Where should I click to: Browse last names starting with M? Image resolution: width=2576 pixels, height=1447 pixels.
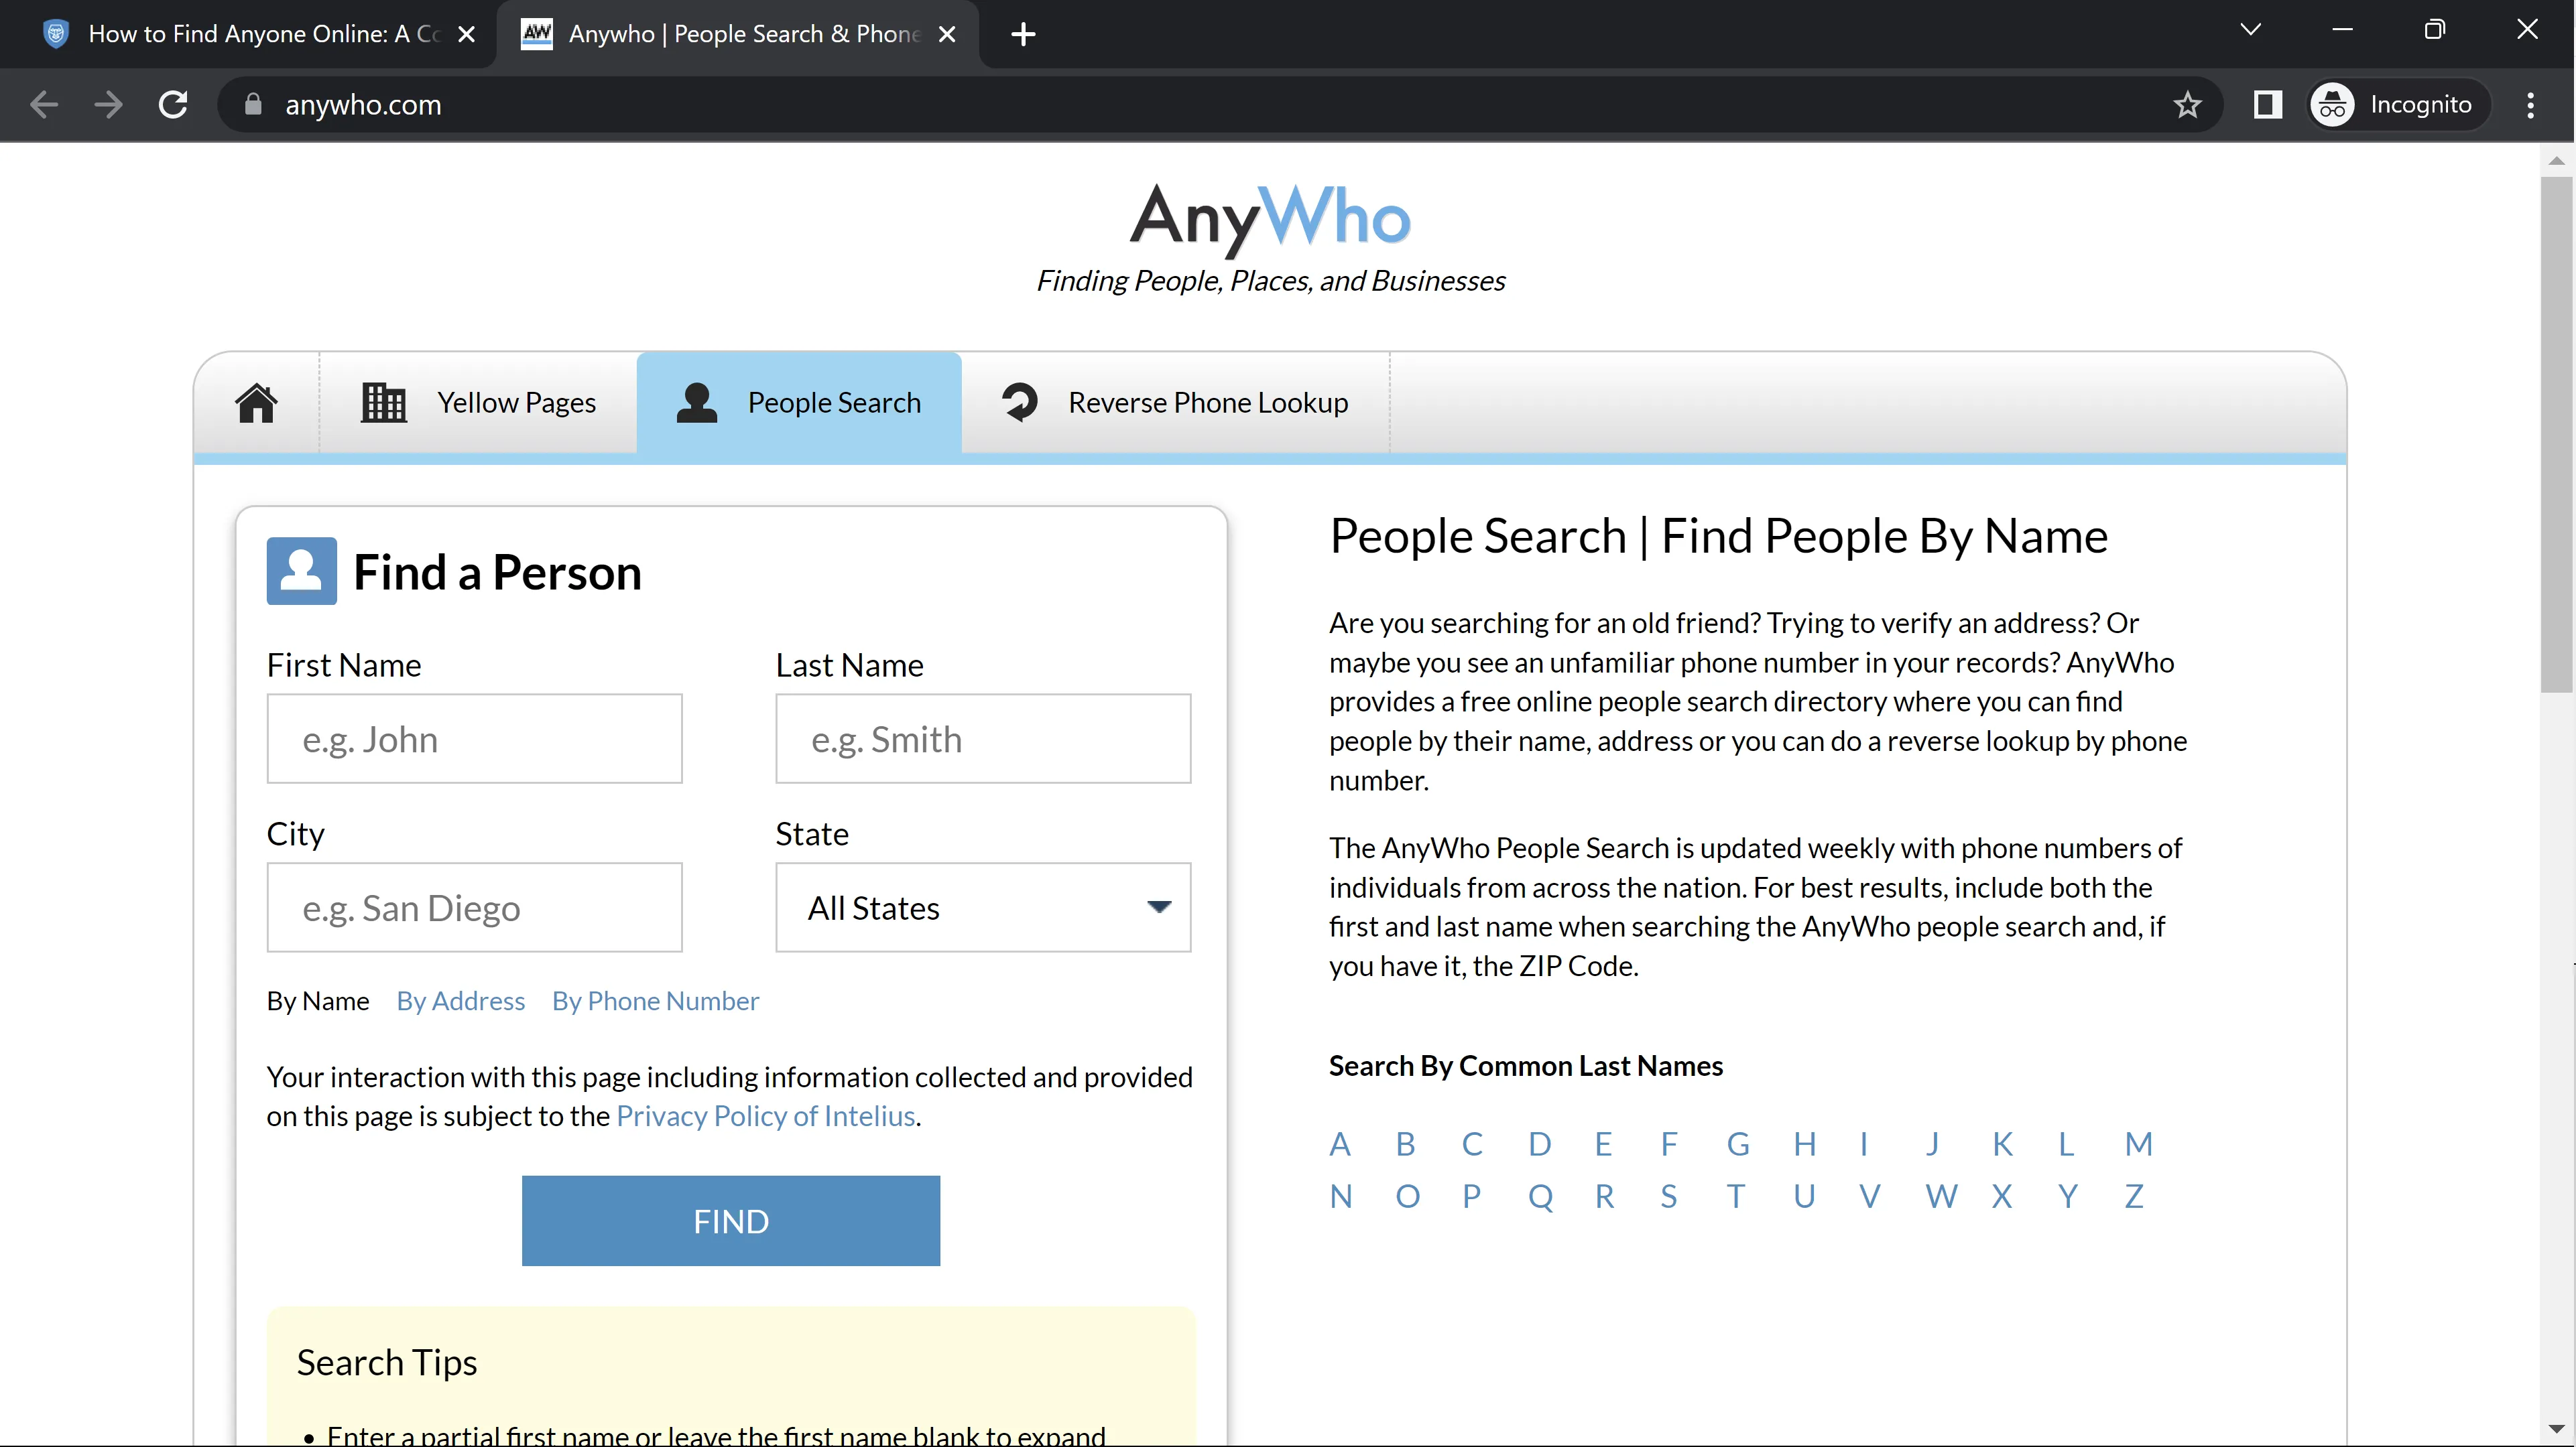click(2138, 1144)
